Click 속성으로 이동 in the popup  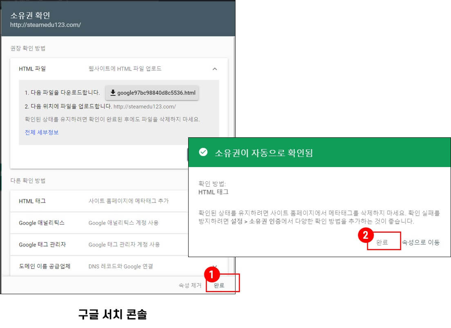421,242
